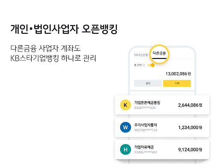Click the 1,234,000원 balance amount
The height and width of the screenshot is (164, 219).
point(190,127)
